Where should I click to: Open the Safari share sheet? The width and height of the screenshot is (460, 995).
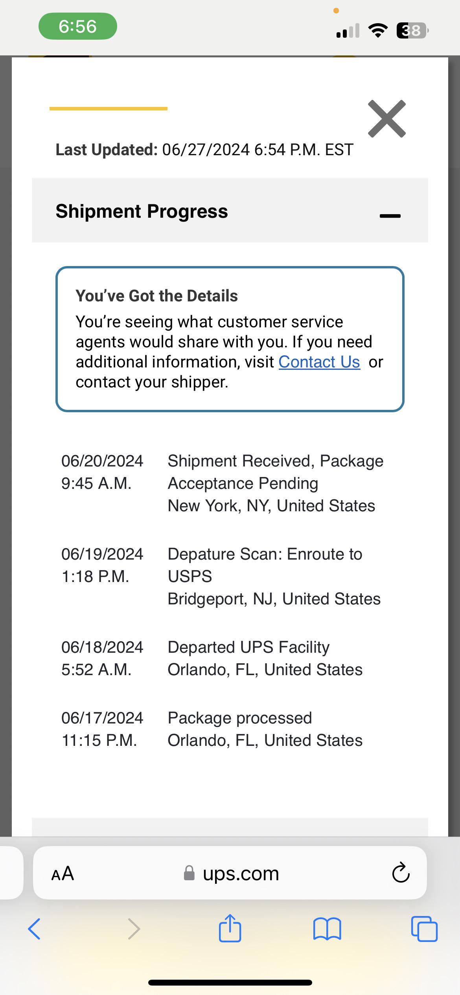[x=230, y=928]
